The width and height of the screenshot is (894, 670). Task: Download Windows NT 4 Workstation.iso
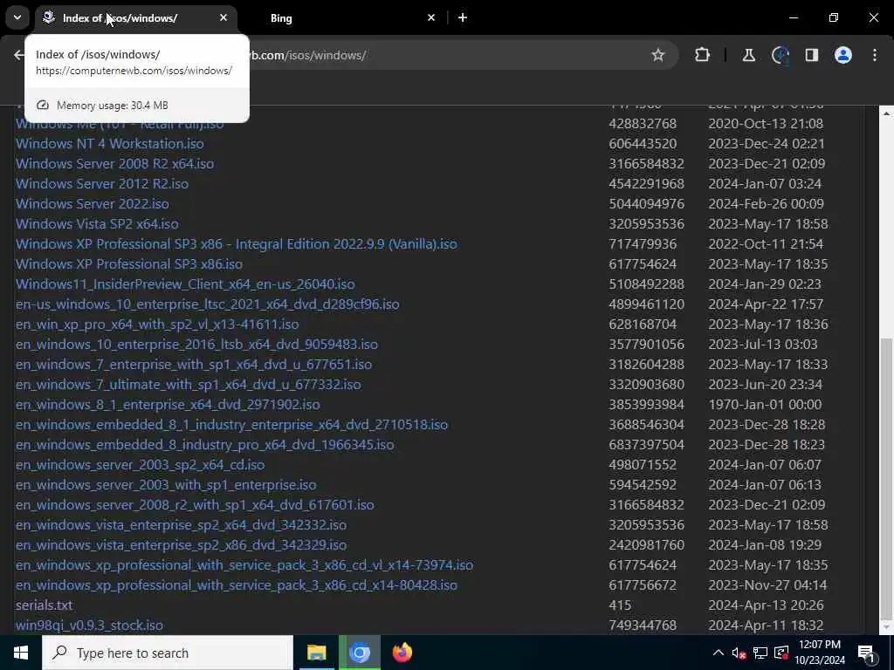109,144
